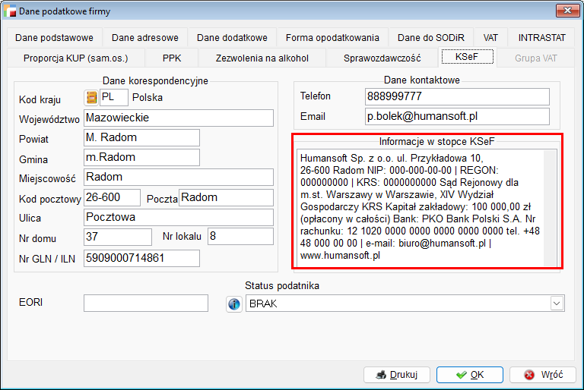The height and width of the screenshot is (390, 584).
Task: Click the blue info icon beside Status podatnika
Action: pos(234,304)
